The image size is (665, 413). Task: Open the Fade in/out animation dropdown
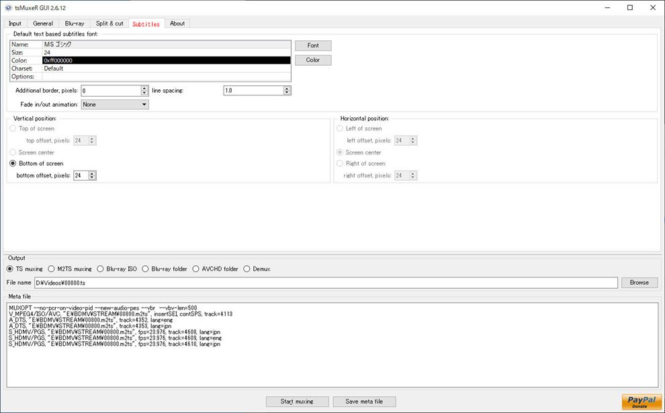point(115,105)
